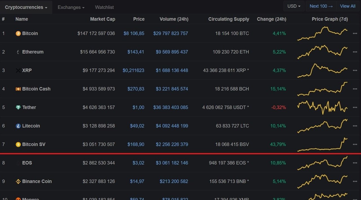Click supply 18 154 100 BTC
This screenshot has width=361, height=200.
click(x=232, y=34)
